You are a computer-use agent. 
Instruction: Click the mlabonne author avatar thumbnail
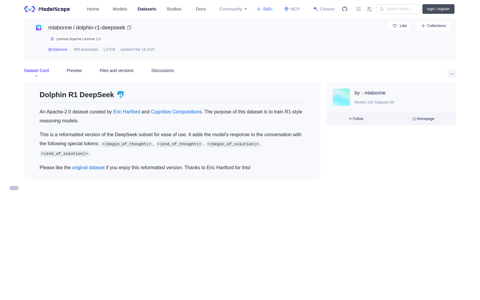[x=341, y=97]
